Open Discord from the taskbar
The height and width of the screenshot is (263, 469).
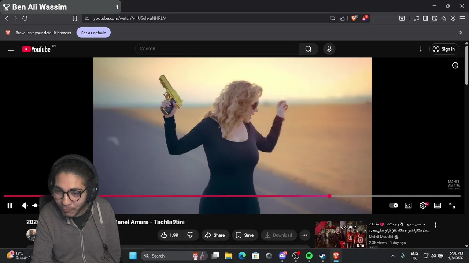[x=282, y=256]
